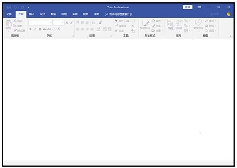This screenshot has height=168, width=237.
Task: Click the Font Color A swatch
Action: 59,29
